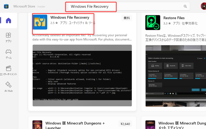Click the Restore Files app icon
Image resolution: width=206 pixels, height=129 pixels.
point(152,22)
